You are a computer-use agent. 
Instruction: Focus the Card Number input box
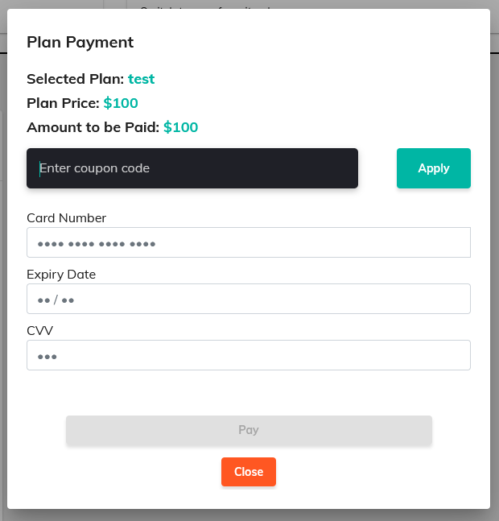pyautogui.click(x=248, y=242)
